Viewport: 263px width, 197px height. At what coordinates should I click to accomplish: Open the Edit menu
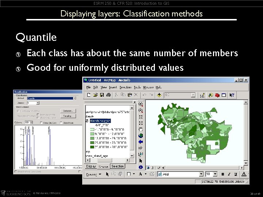96,87
